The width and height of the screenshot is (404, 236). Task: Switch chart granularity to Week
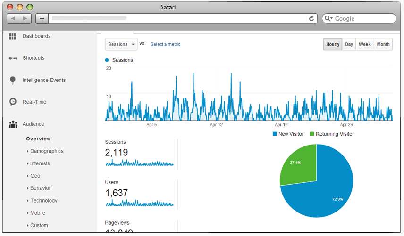click(x=364, y=44)
